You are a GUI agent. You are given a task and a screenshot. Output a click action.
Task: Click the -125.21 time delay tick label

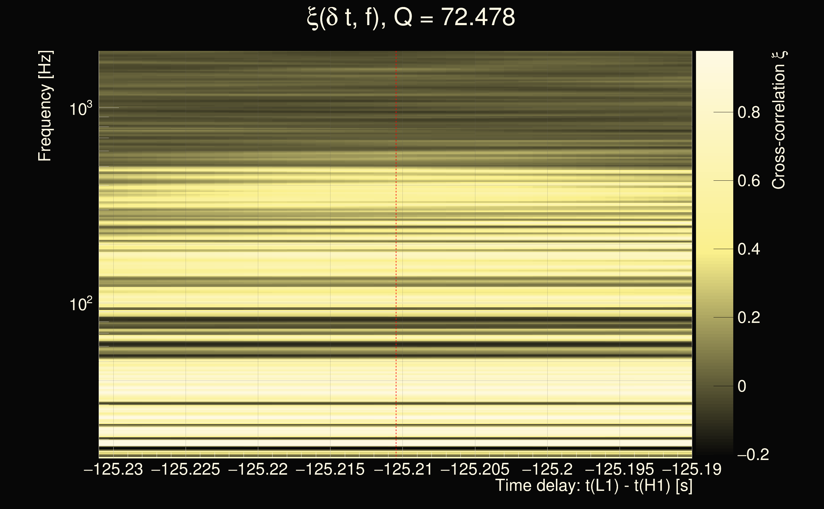(403, 469)
